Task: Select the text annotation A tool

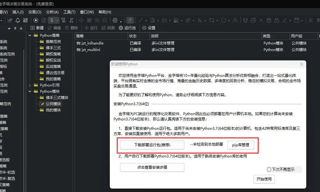Action: click(x=235, y=20)
